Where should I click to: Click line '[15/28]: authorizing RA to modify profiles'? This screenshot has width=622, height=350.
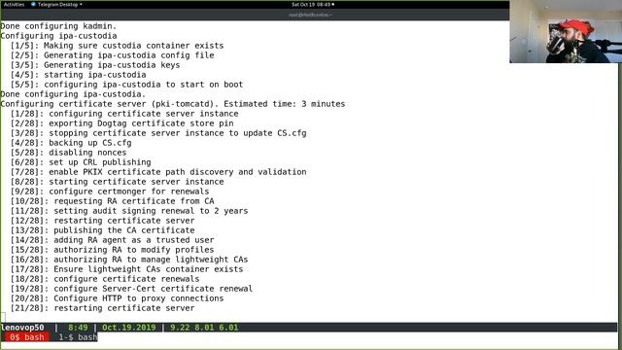point(113,250)
